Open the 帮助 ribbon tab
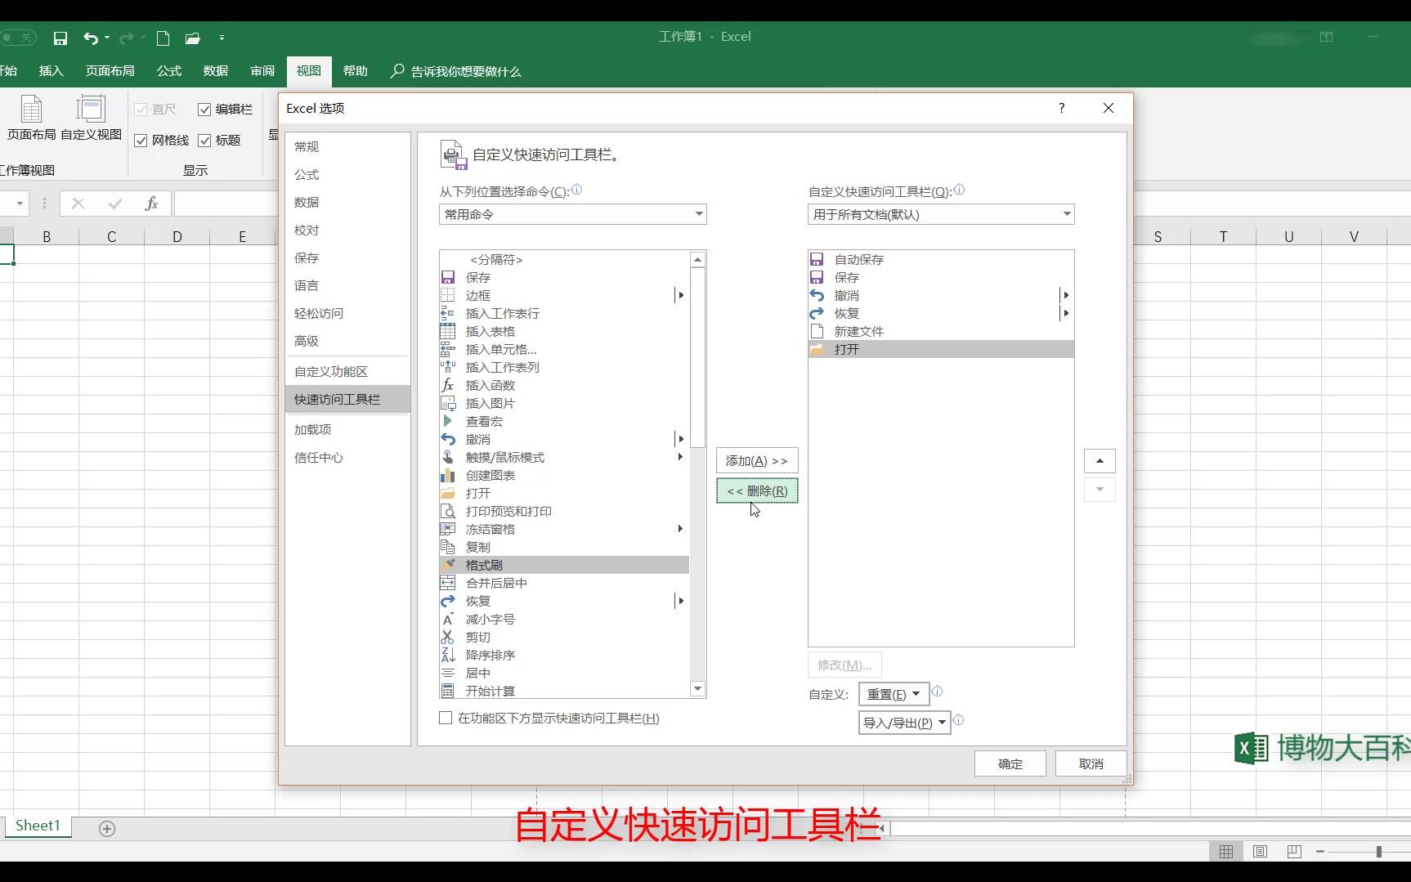 coord(356,71)
